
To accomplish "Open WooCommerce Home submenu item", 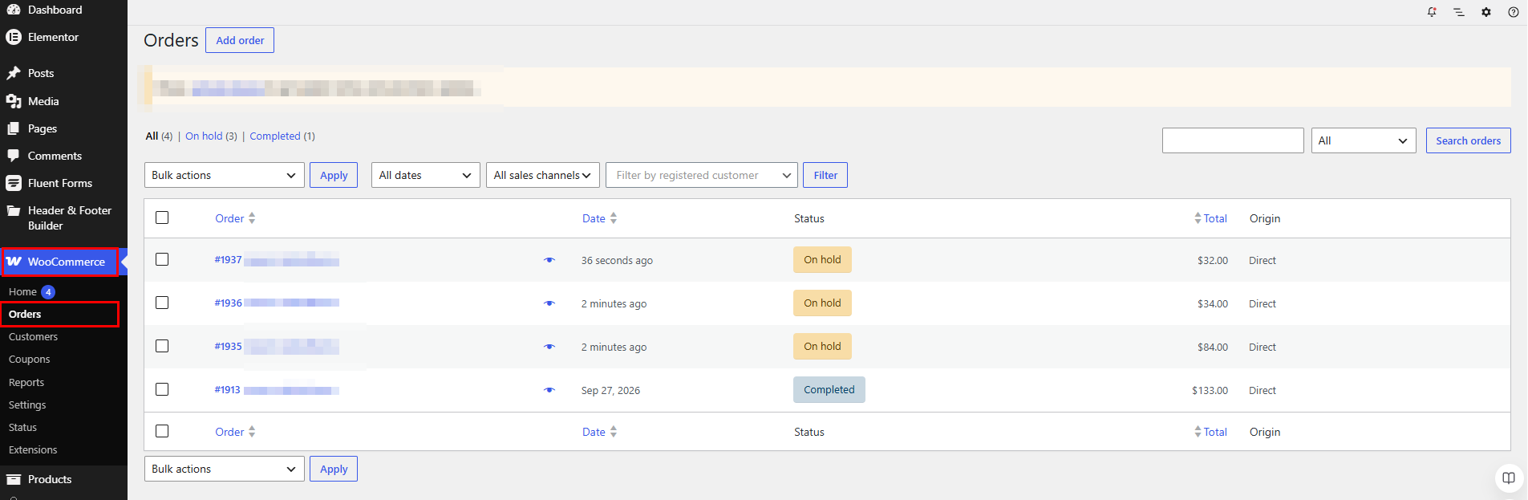I will [22, 292].
